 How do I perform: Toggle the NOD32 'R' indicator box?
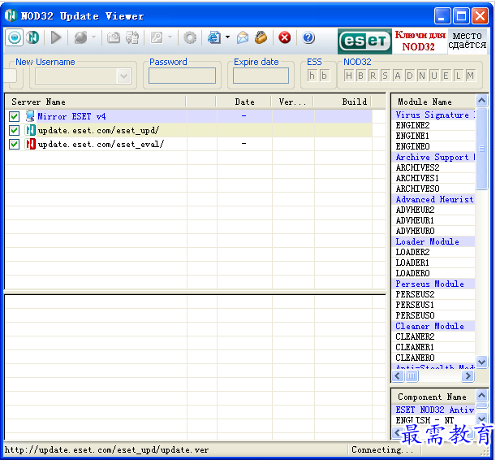point(373,76)
